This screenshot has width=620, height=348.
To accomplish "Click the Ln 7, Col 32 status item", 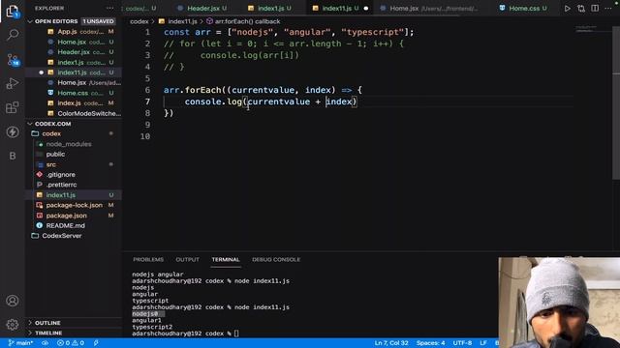I will point(391,343).
